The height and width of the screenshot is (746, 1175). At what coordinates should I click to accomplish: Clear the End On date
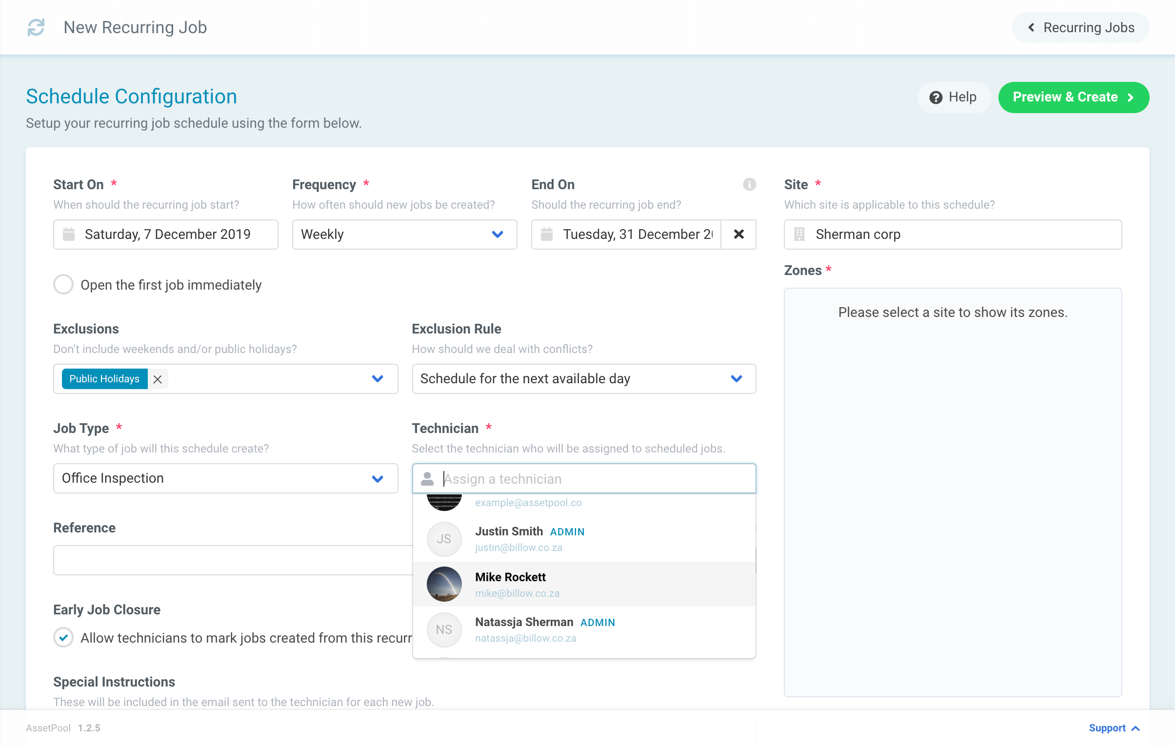(738, 234)
